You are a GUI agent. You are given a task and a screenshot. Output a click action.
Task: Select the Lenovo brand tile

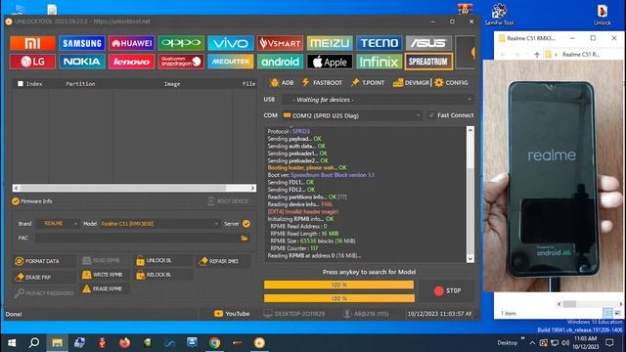(131, 62)
